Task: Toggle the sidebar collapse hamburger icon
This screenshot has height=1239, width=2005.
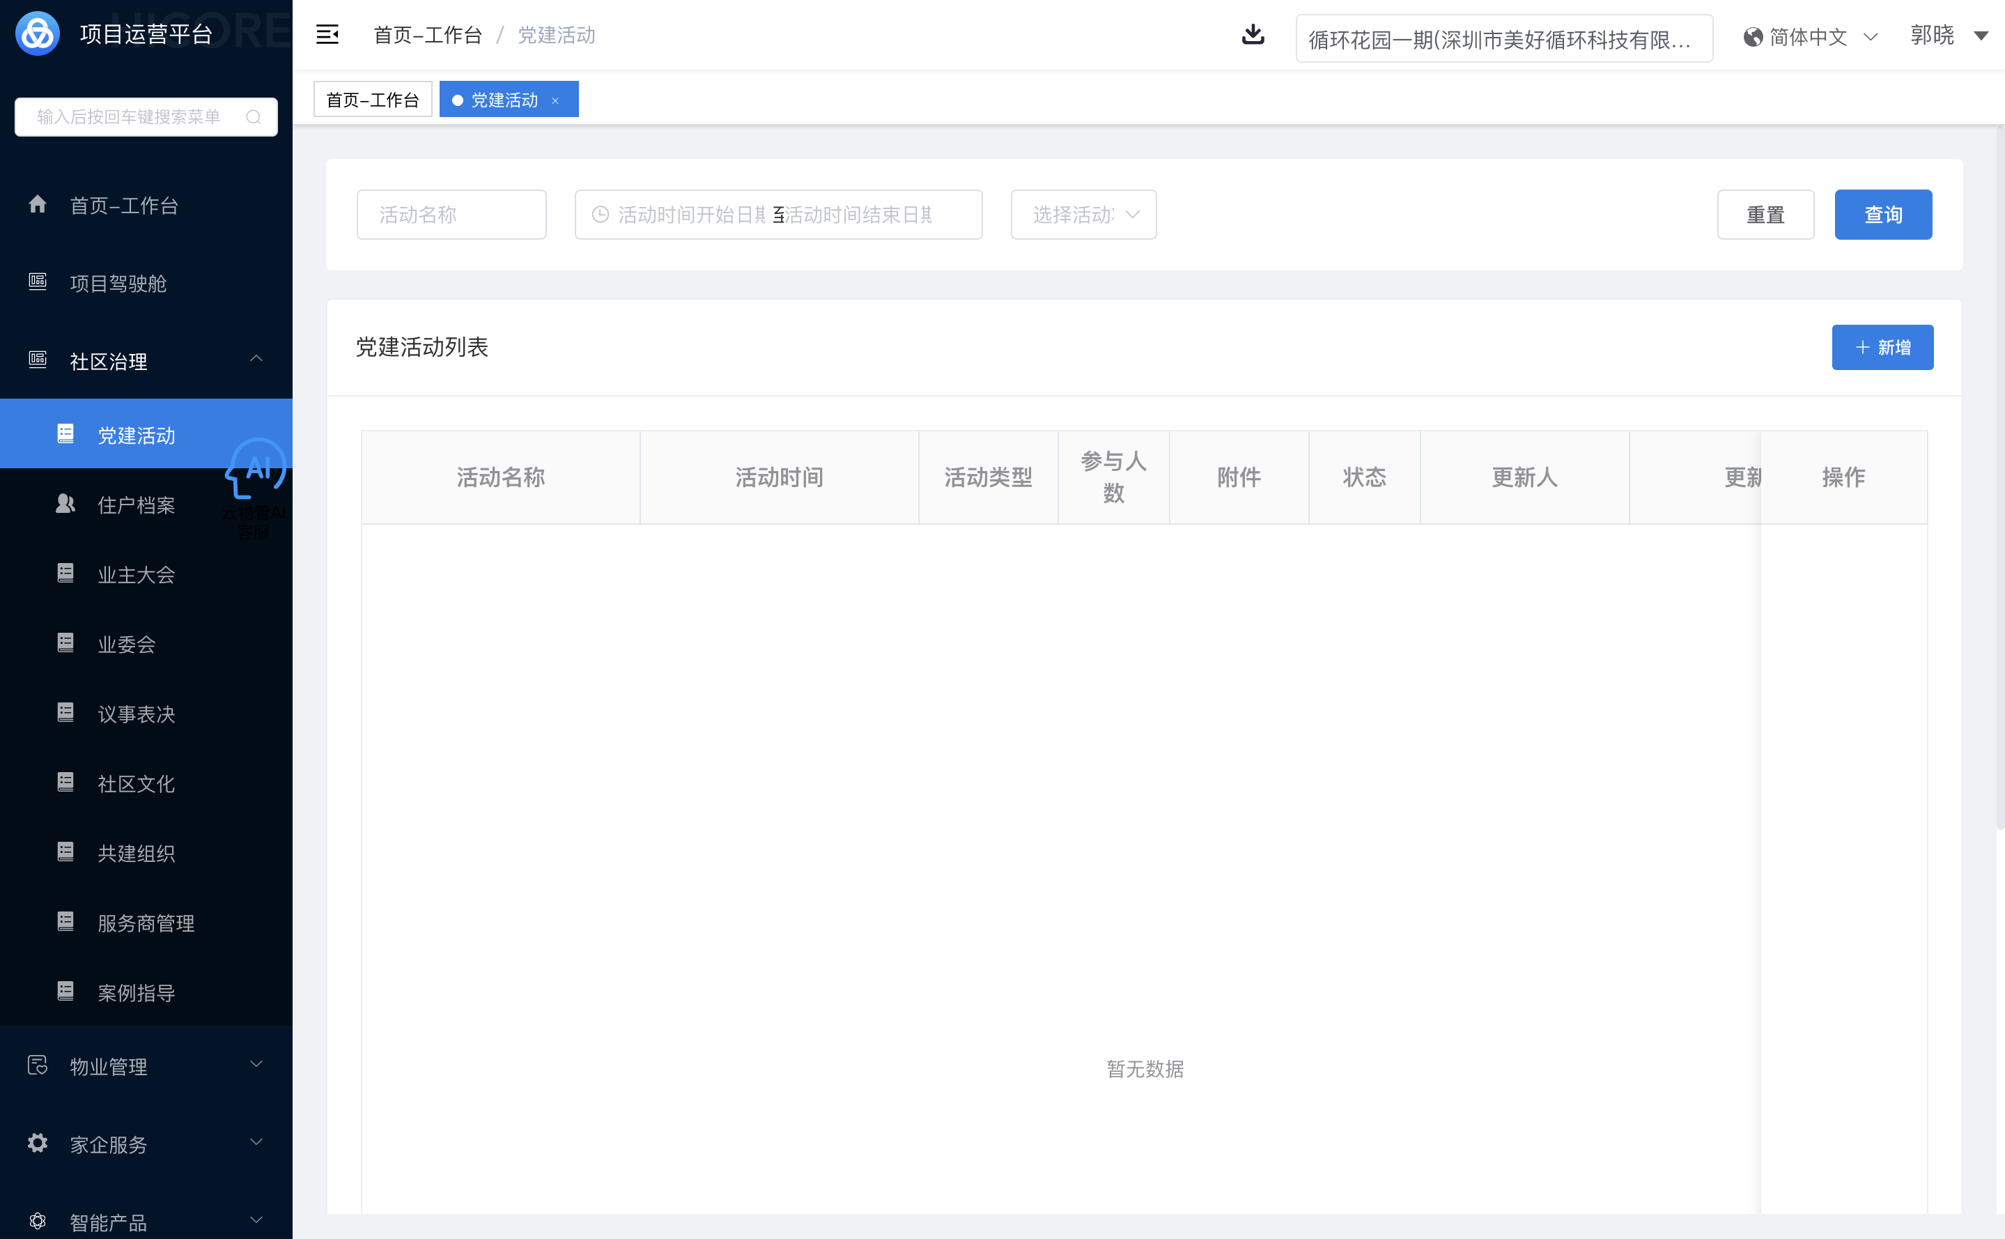Action: (x=327, y=34)
